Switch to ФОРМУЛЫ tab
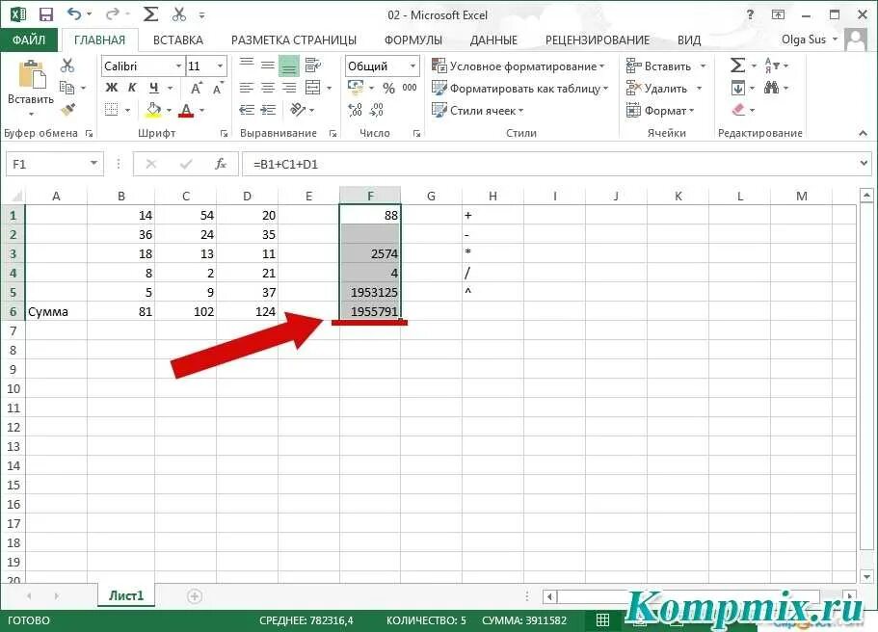Screen dimensions: 878x632 point(413,39)
